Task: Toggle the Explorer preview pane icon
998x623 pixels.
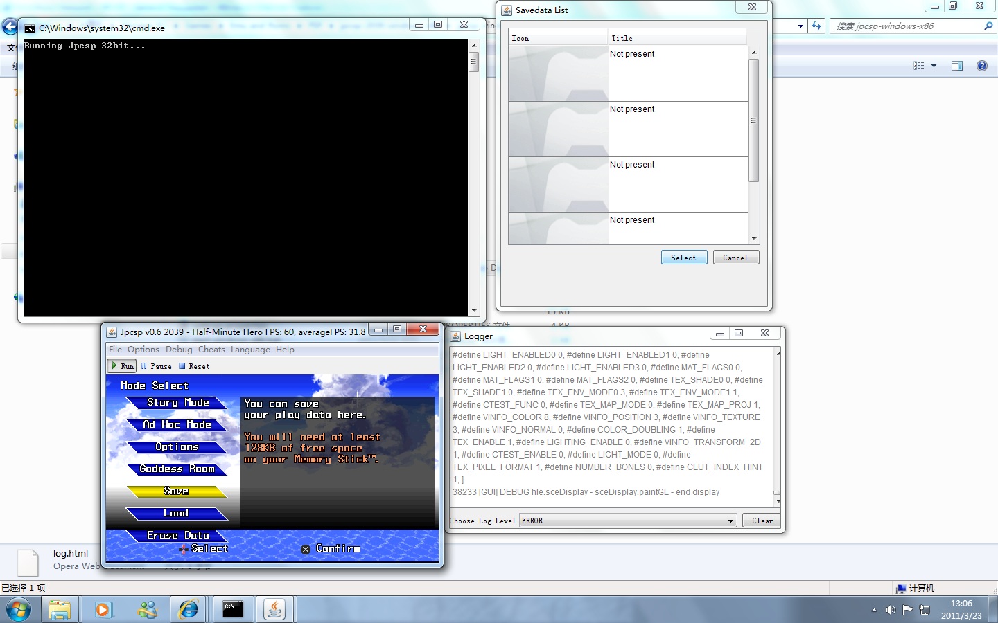Action: pos(957,66)
